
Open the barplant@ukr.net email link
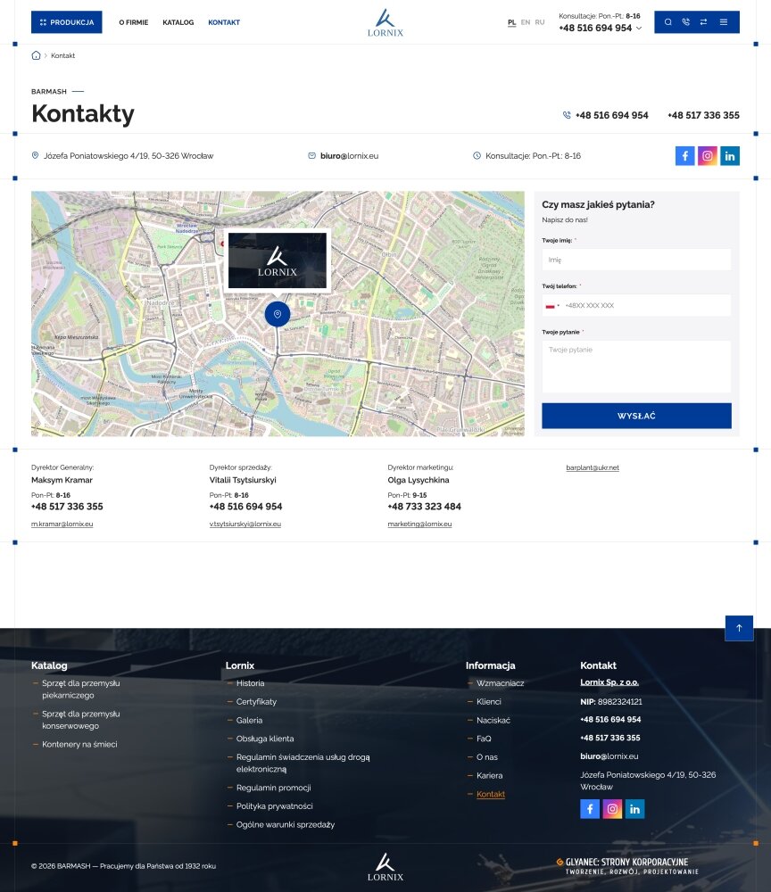coord(593,467)
